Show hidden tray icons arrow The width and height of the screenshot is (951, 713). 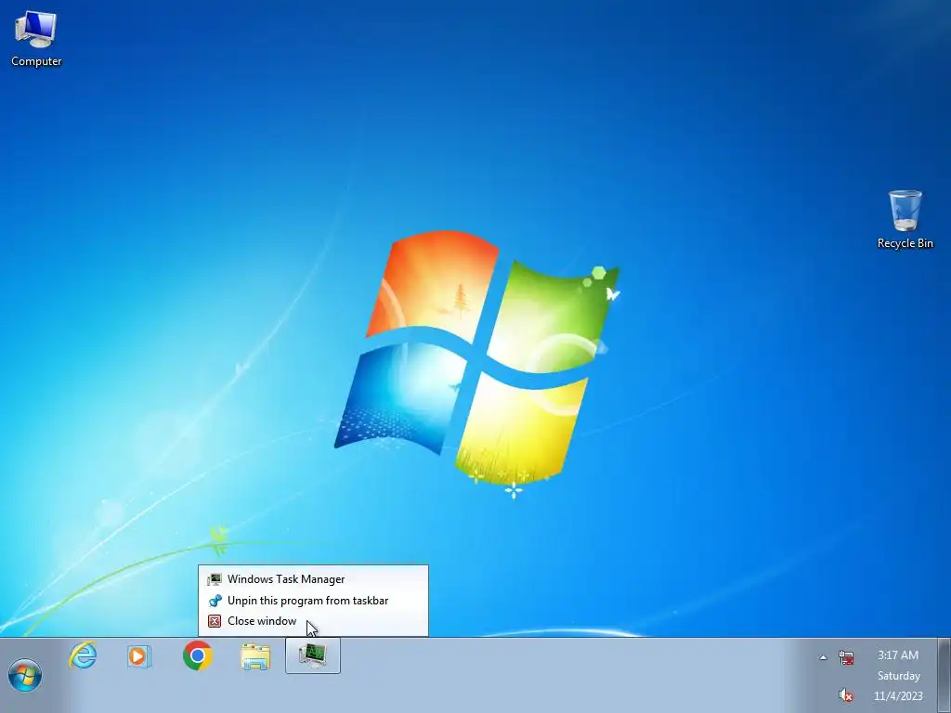point(823,656)
